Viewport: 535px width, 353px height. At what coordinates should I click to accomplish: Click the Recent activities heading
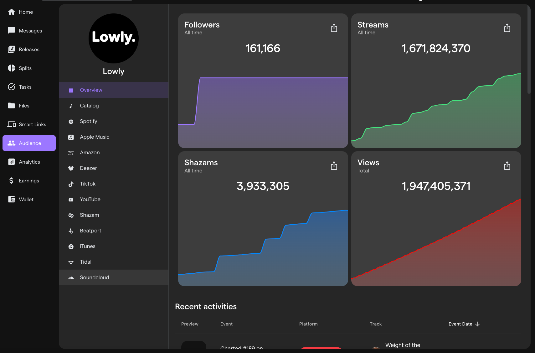tap(206, 306)
